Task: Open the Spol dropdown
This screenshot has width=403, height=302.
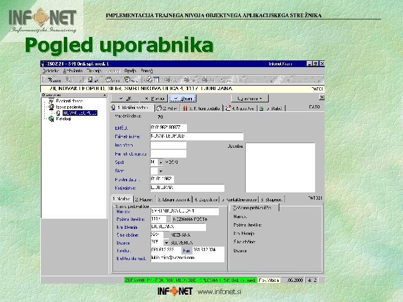Action: [161, 162]
